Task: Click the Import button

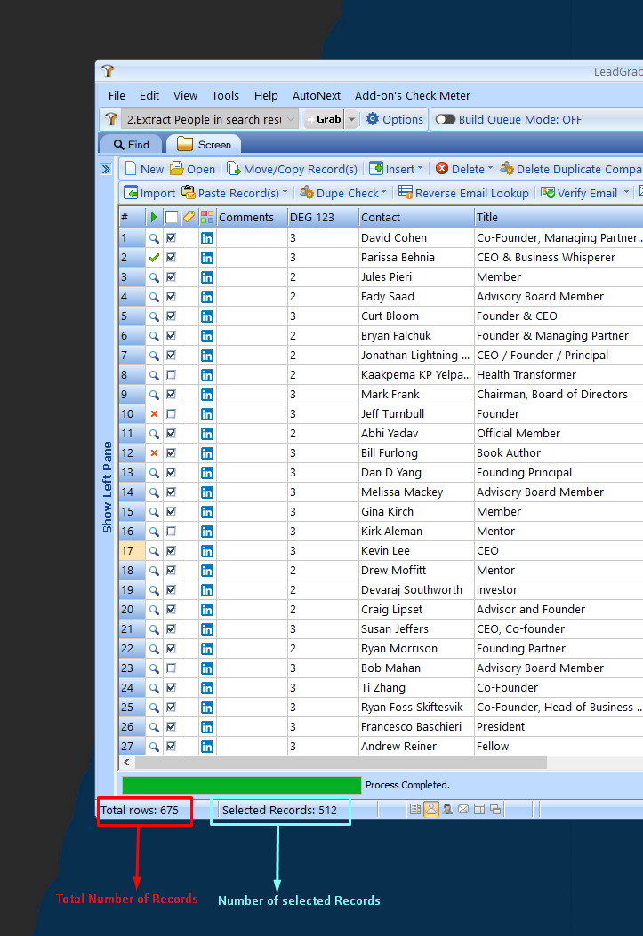Action: [149, 193]
